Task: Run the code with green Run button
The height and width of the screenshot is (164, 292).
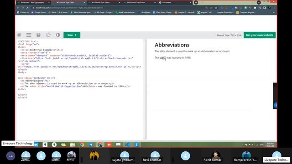Action: (x=72, y=35)
